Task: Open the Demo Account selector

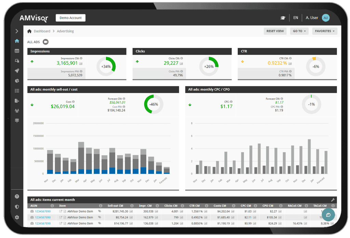Action: [70, 17]
